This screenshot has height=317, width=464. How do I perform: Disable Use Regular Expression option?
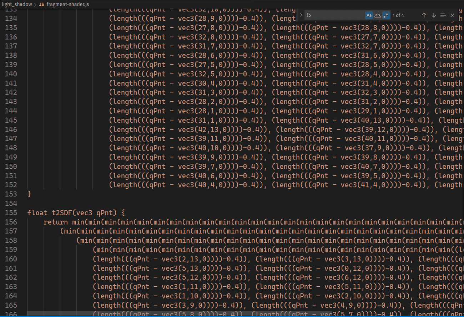pyautogui.click(x=386, y=15)
